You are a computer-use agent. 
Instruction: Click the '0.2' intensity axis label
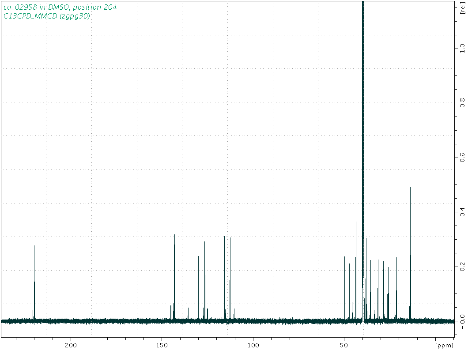463,267
